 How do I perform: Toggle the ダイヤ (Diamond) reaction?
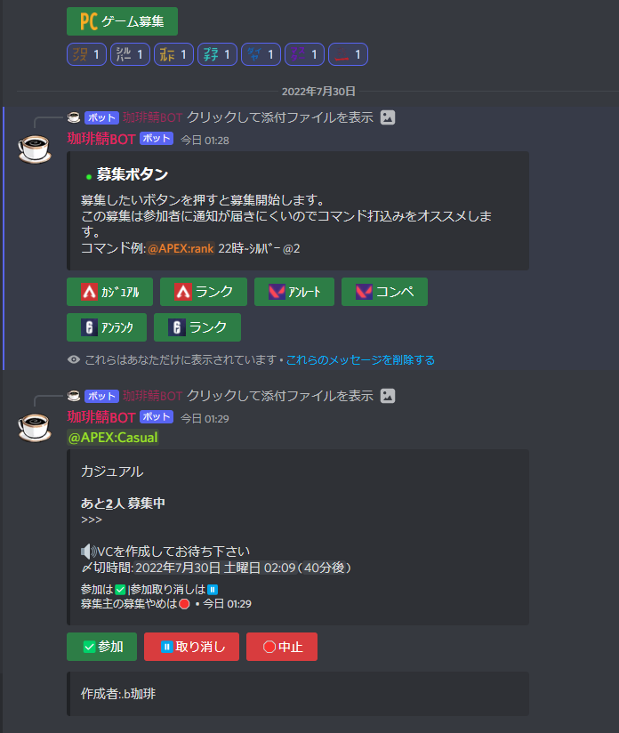pos(261,54)
